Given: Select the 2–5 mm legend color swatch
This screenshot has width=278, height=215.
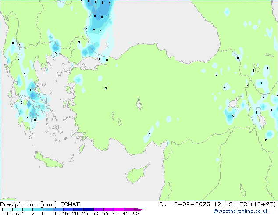Looking at the screenshot, I should point(38,209).
